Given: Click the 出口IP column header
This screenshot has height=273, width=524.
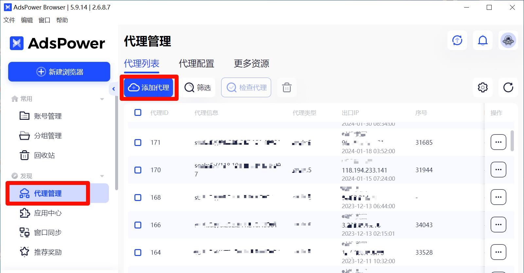Looking at the screenshot, I should point(350,113).
